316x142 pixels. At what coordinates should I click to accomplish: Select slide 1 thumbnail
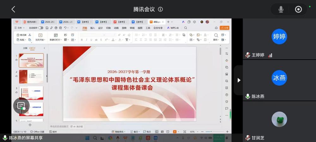(31, 60)
